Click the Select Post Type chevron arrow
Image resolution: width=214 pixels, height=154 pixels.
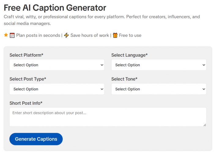coord(102,89)
